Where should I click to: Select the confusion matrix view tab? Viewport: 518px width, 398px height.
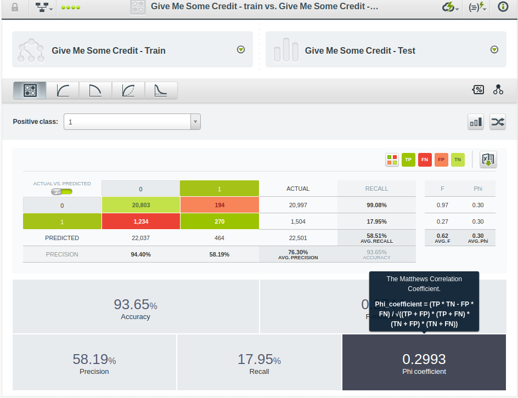point(30,90)
